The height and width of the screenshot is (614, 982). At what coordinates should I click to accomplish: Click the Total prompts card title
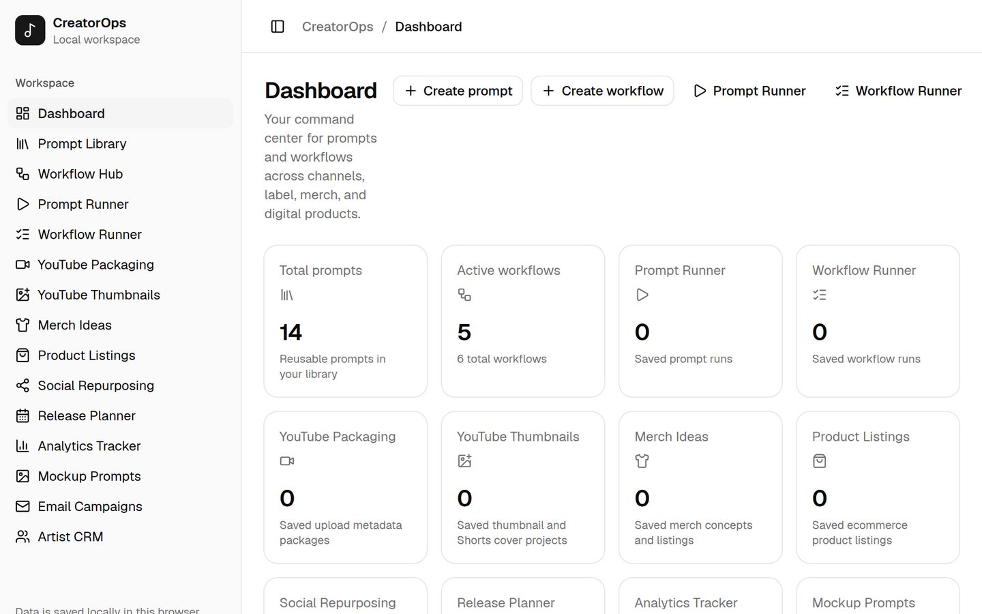[321, 270]
